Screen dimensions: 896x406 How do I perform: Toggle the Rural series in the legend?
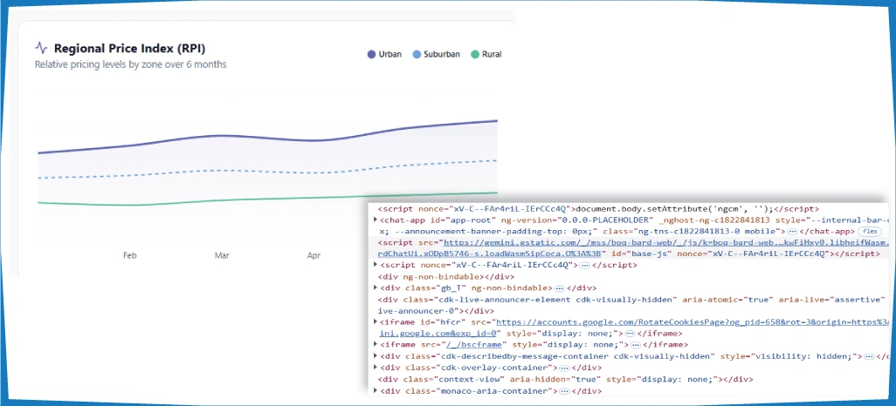coord(486,54)
